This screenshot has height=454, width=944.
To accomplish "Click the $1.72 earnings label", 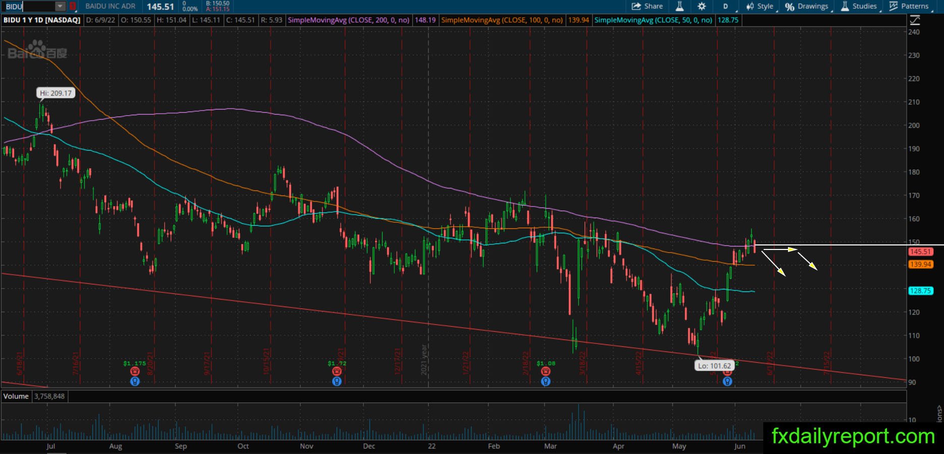I will [x=337, y=363].
